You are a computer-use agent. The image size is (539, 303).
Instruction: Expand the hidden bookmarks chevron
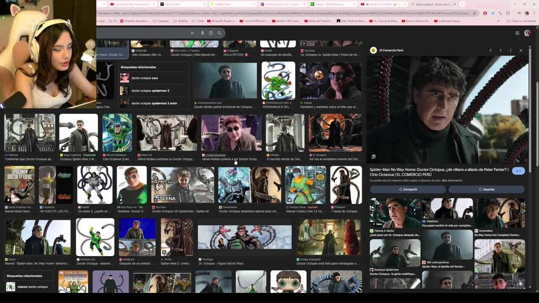[x=498, y=21]
